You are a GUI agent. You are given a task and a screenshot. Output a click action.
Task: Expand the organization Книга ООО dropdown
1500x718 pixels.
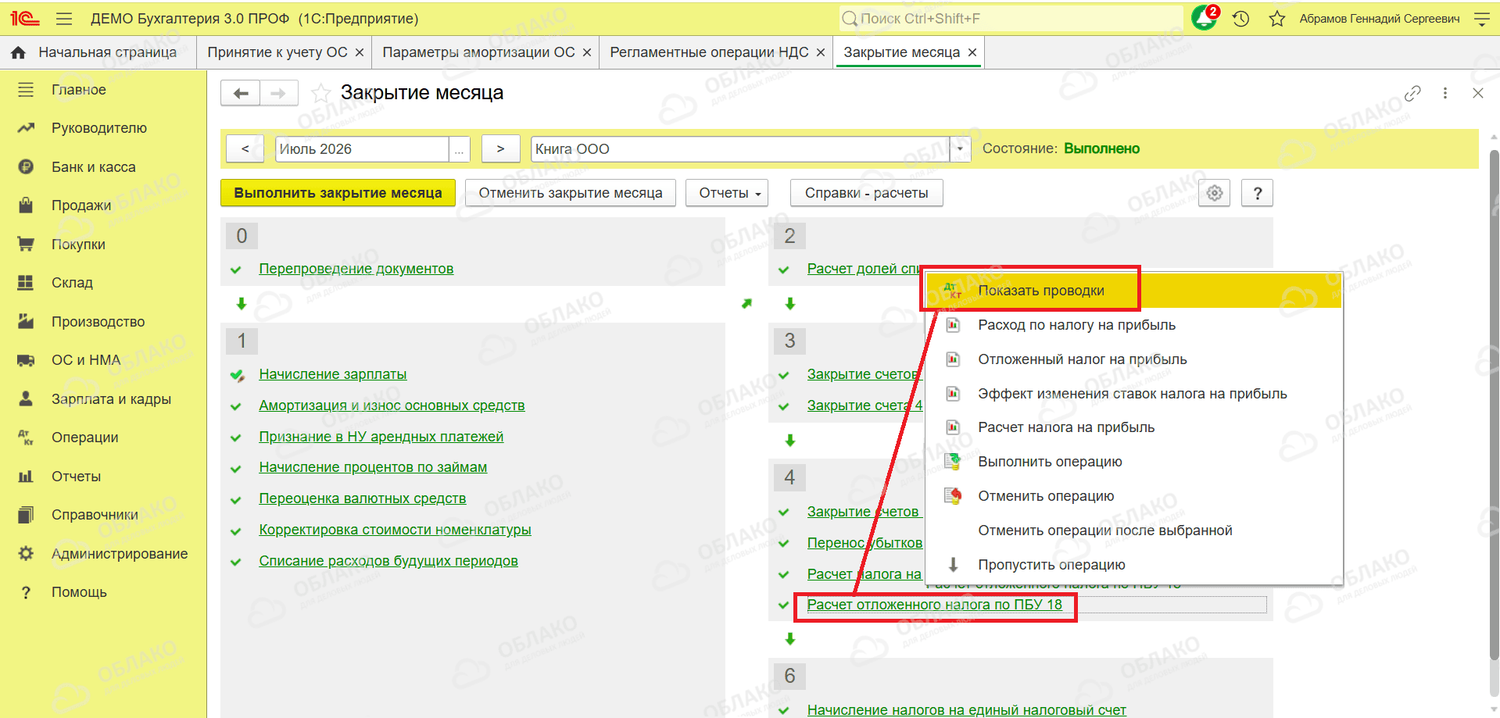pyautogui.click(x=960, y=149)
